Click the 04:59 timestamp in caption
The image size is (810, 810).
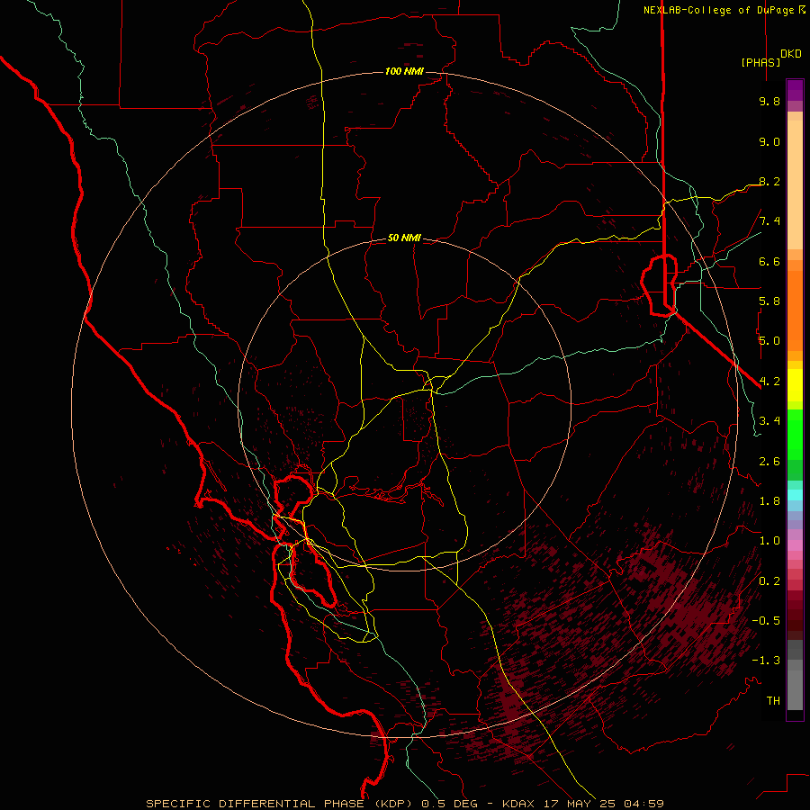pos(643,804)
